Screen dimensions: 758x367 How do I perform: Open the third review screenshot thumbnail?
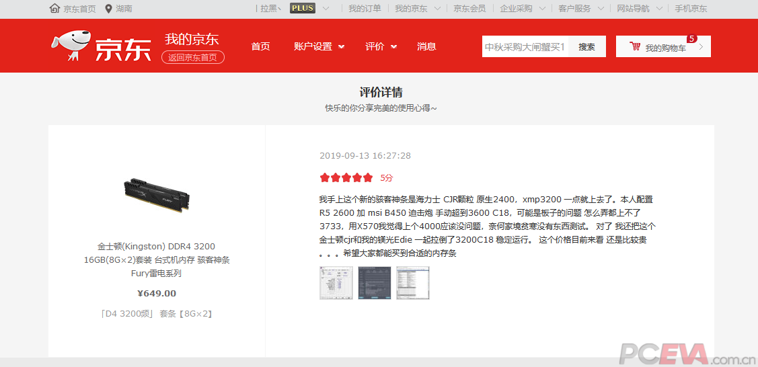(x=413, y=283)
